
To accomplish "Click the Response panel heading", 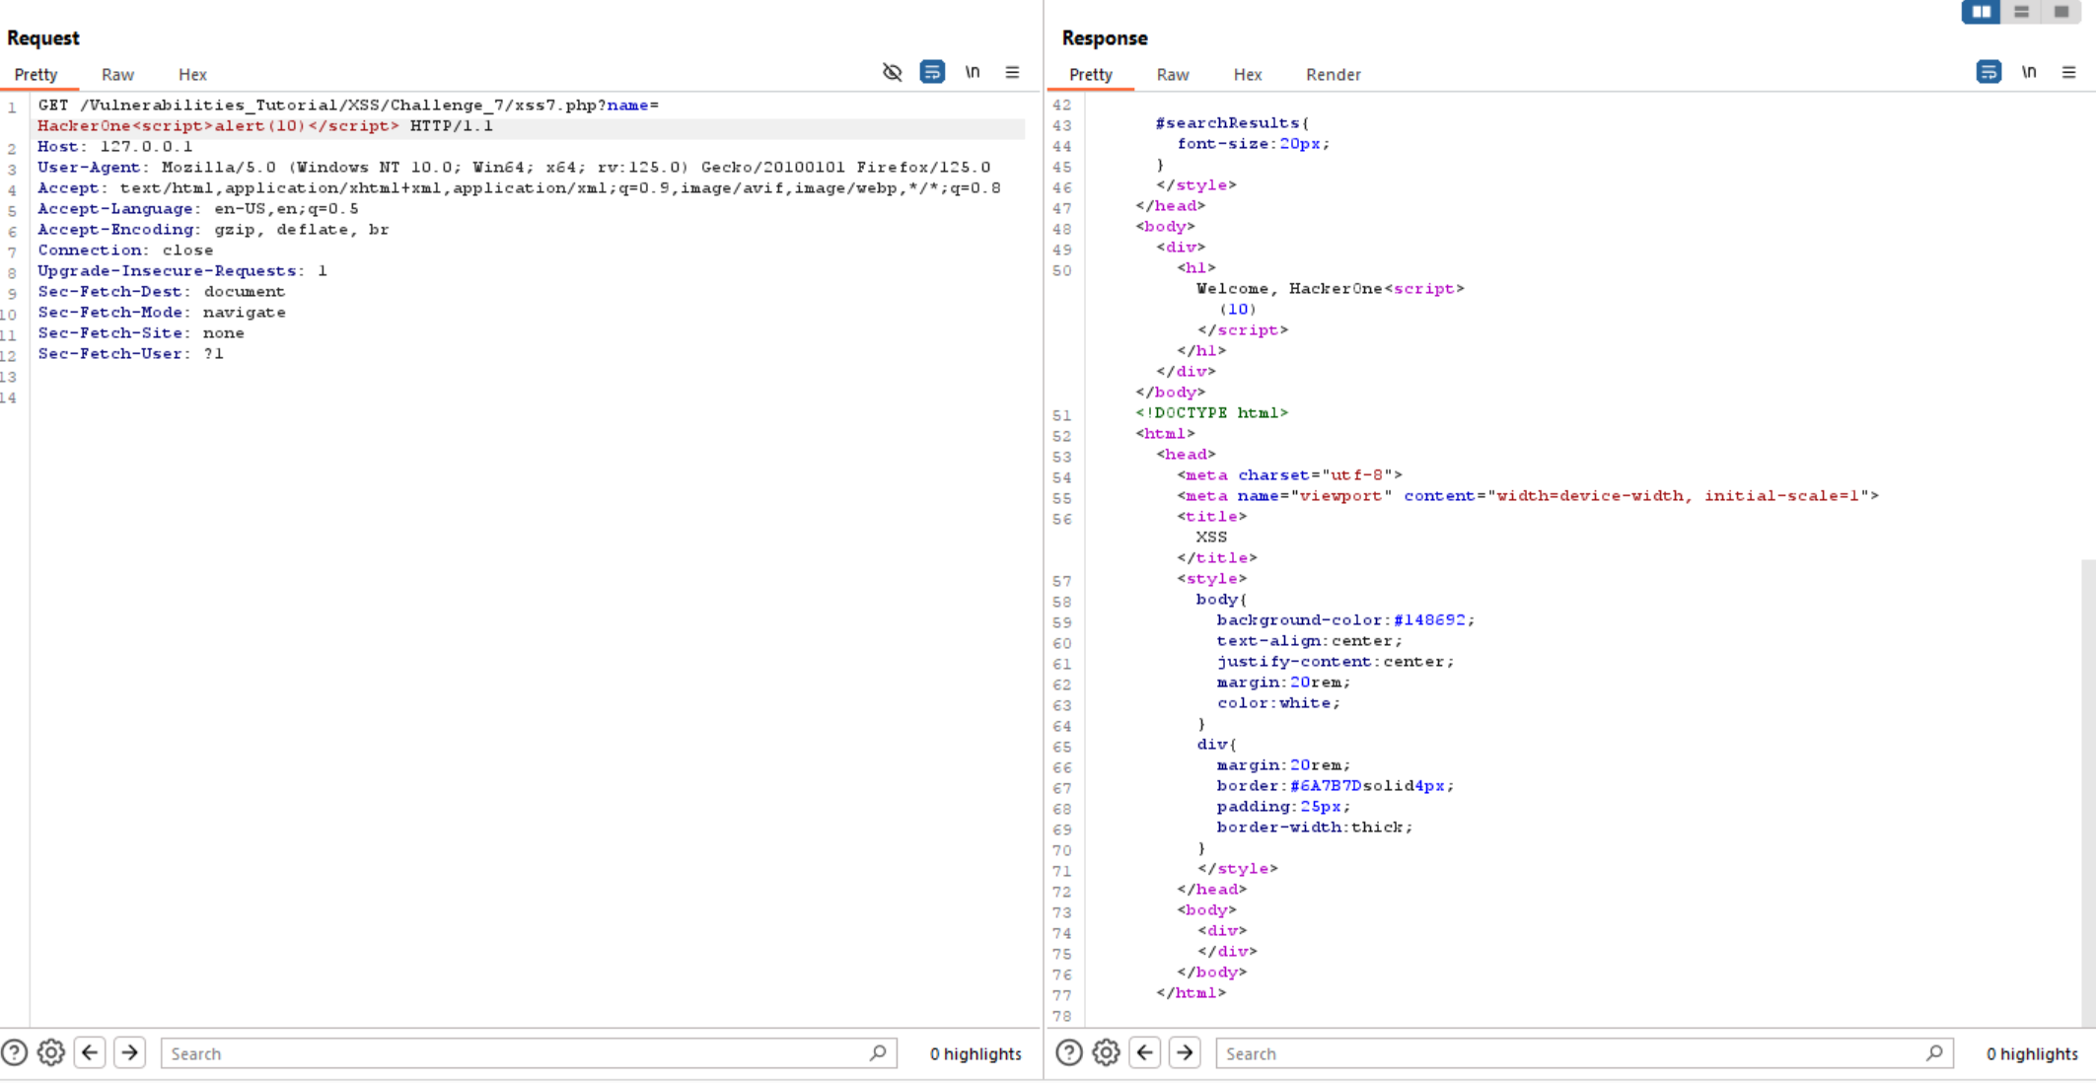I will pos(1105,37).
